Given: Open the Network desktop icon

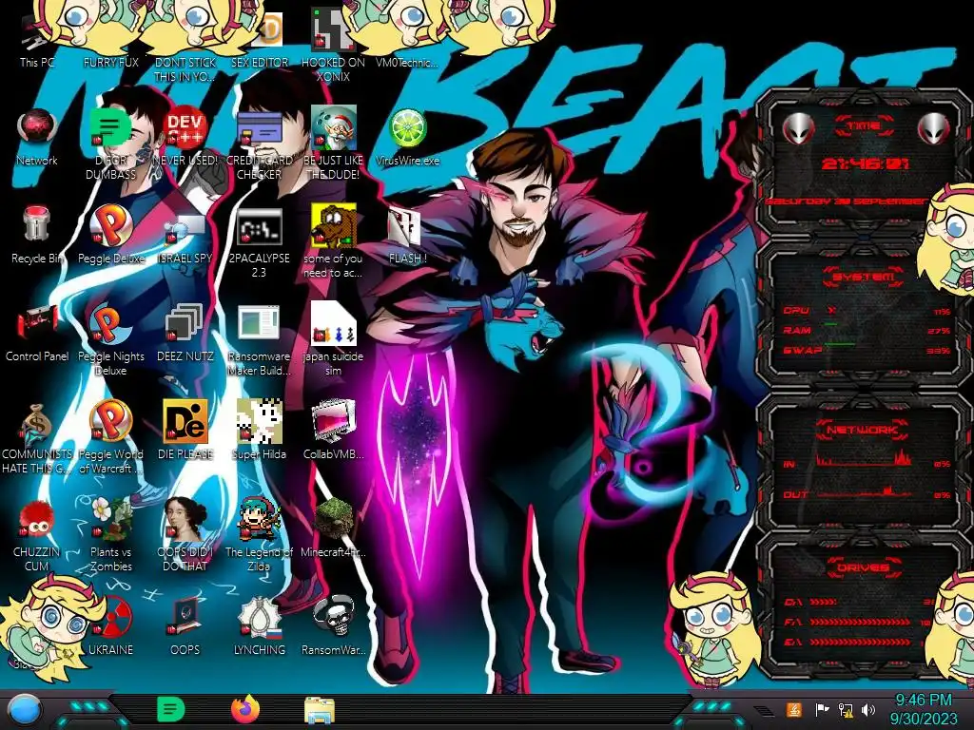Looking at the screenshot, I should [x=37, y=137].
